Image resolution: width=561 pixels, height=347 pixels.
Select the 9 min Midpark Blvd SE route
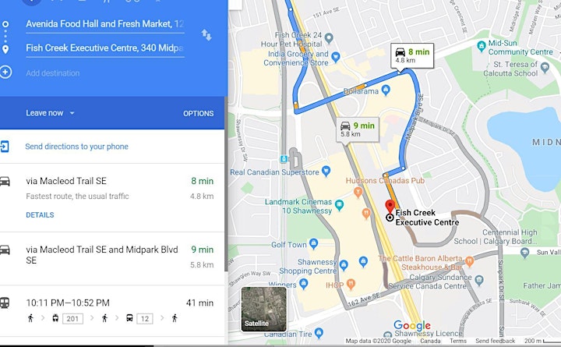coord(112,259)
